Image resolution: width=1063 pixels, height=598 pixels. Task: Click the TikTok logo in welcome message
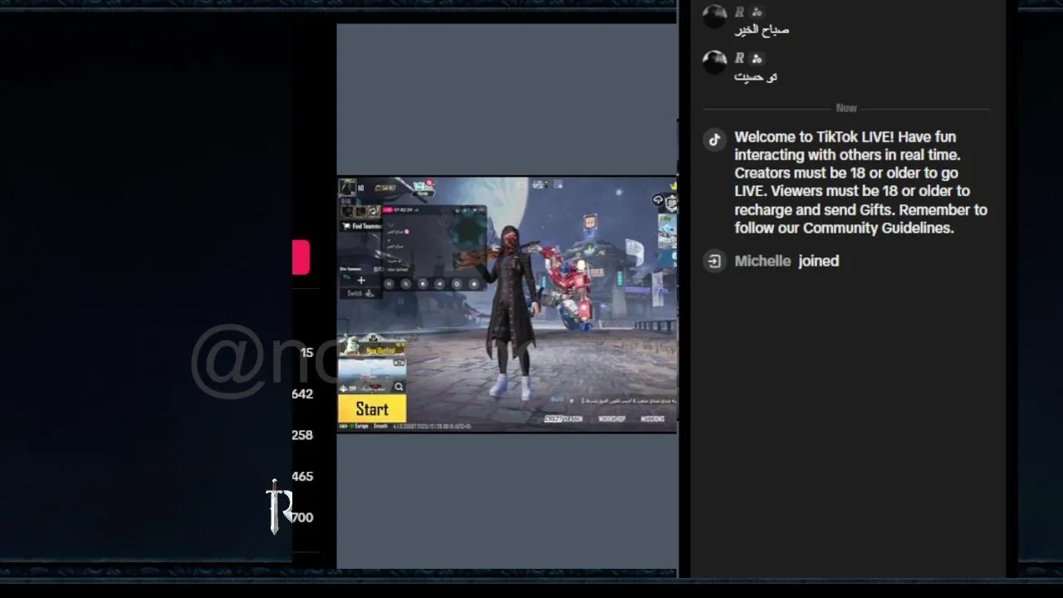[x=714, y=140]
